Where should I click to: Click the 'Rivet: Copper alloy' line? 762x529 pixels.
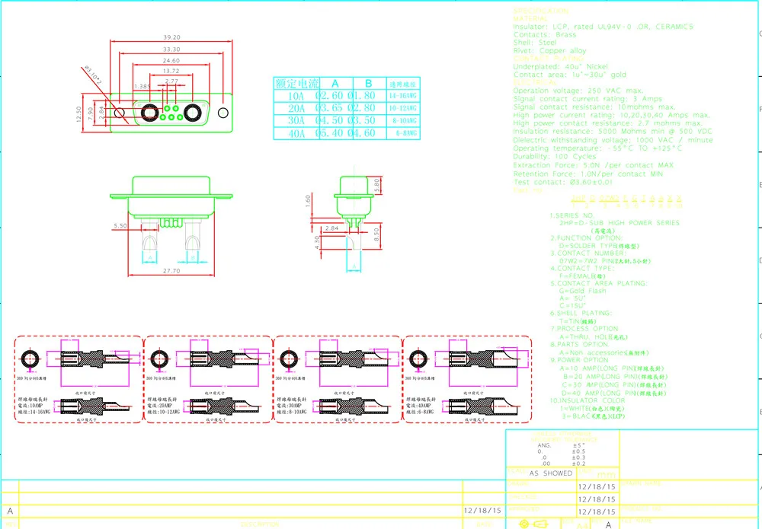[549, 50]
